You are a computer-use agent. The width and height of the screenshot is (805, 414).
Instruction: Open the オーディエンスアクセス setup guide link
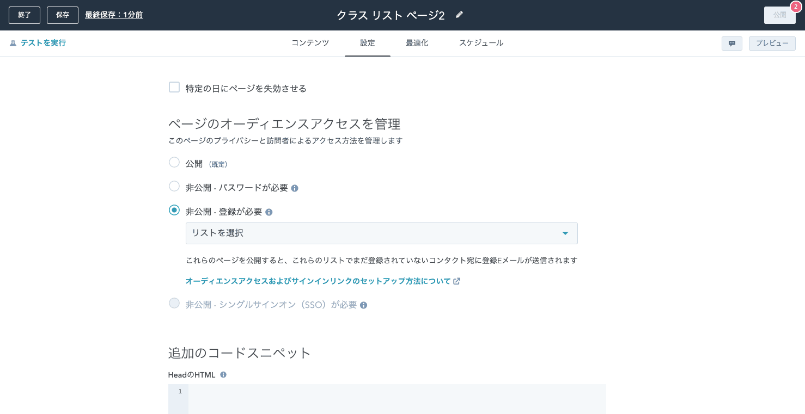coord(318,281)
